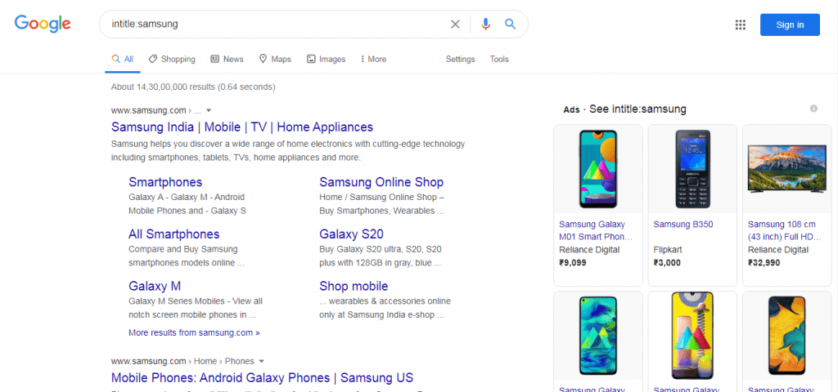Viewport: 838px width, 392px height.
Task: Click the voice search microphone icon
Action: click(x=485, y=24)
